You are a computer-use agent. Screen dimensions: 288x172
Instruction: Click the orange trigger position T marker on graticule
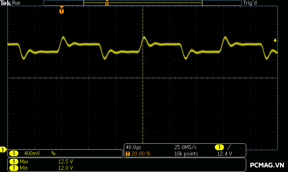pos(62,11)
